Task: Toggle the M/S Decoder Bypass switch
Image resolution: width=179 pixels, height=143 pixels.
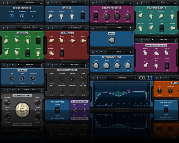Action: (x=166, y=110)
